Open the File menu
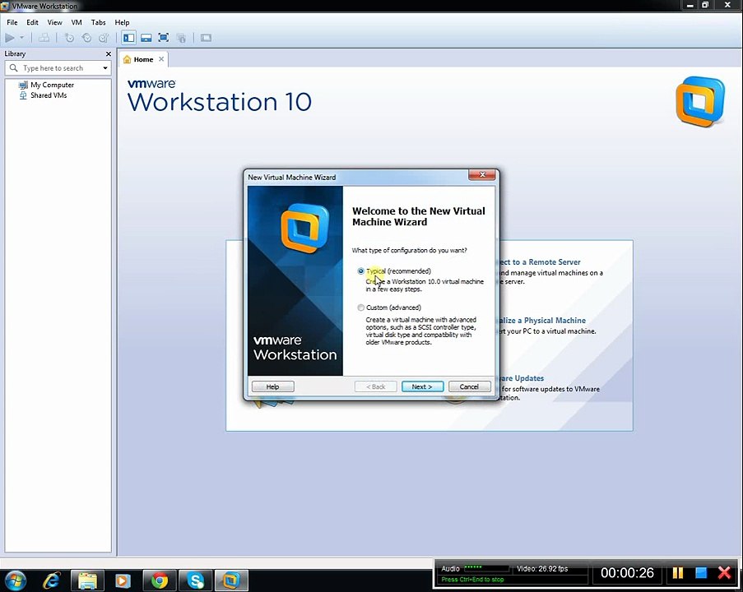Screen dimensions: 743x592 [x=12, y=22]
